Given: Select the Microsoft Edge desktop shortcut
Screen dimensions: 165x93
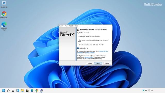Looking at the screenshot, I should [4, 26].
